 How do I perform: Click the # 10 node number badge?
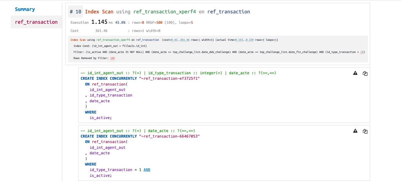(75, 12)
